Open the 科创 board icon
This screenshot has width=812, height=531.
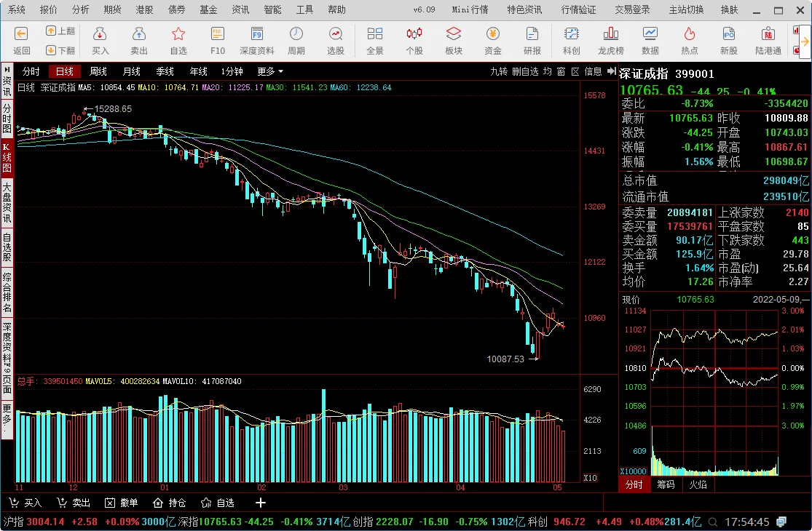(571, 34)
